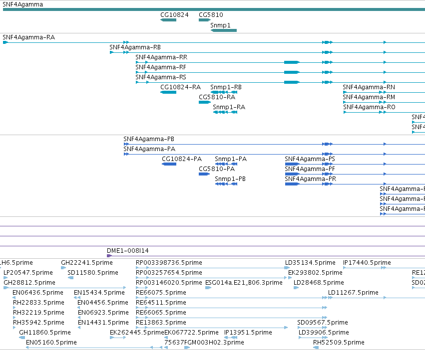
Task: Click the SD09567.5prime EST label
Action: (x=323, y=323)
